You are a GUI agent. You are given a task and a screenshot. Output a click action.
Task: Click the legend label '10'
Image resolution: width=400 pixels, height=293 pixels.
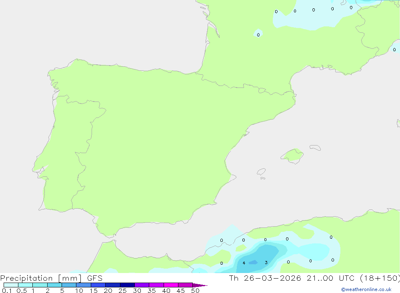click(x=79, y=291)
